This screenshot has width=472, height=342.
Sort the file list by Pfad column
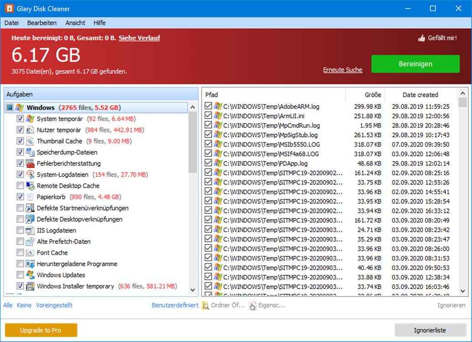274,95
